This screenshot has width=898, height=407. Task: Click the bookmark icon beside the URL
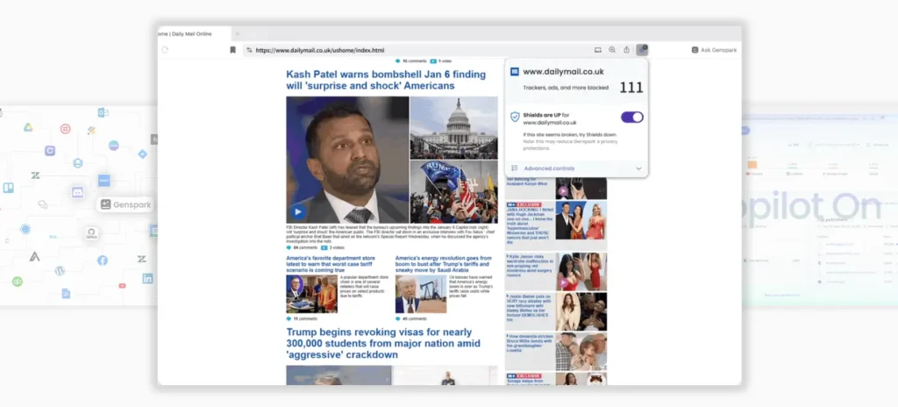point(233,50)
